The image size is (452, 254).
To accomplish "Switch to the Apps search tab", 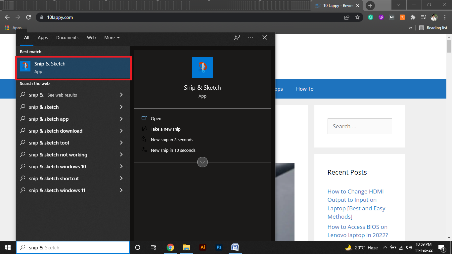I will (43, 37).
